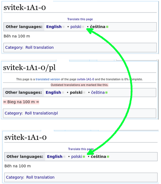The height and width of the screenshot is (184, 161).
Task: Open 'Roll translation/pl' category link
Action: [41, 113]
